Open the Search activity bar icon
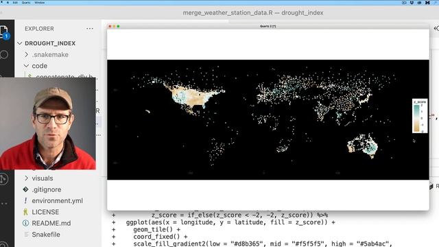The width and height of the screenshot is (439, 247). [x=4, y=54]
